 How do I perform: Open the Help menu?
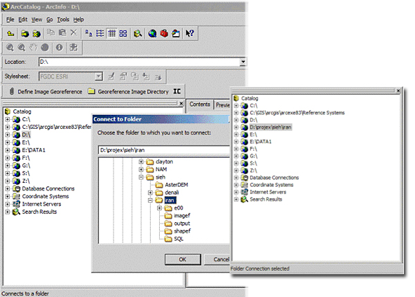tap(79, 19)
